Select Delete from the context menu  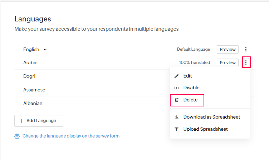pyautogui.click(x=190, y=100)
